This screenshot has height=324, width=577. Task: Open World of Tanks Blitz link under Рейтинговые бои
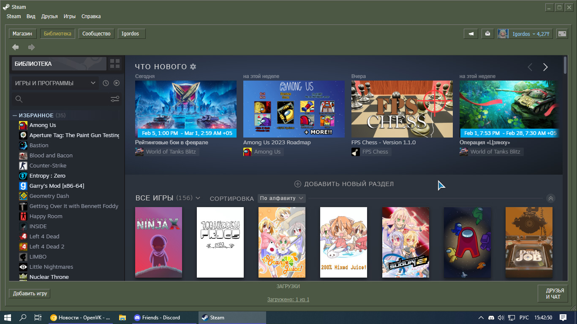[x=167, y=152]
